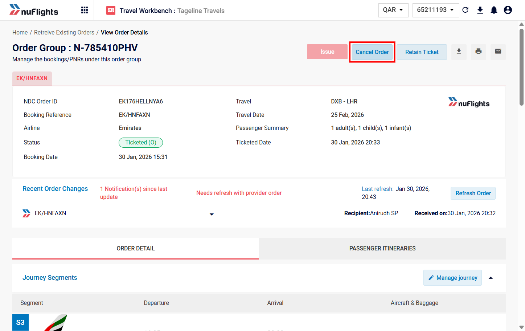Click the Departure column header
The image size is (525, 331).
click(156, 303)
